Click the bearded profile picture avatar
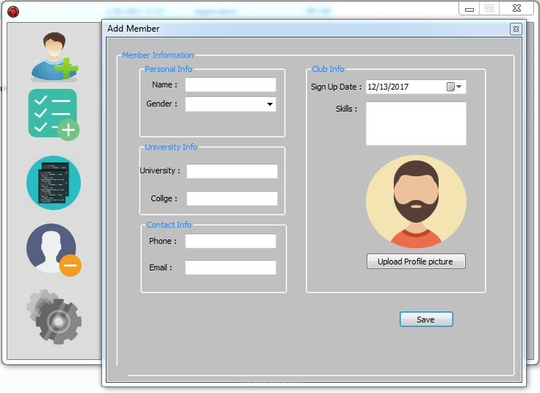The width and height of the screenshot is (540, 393). tap(416, 202)
